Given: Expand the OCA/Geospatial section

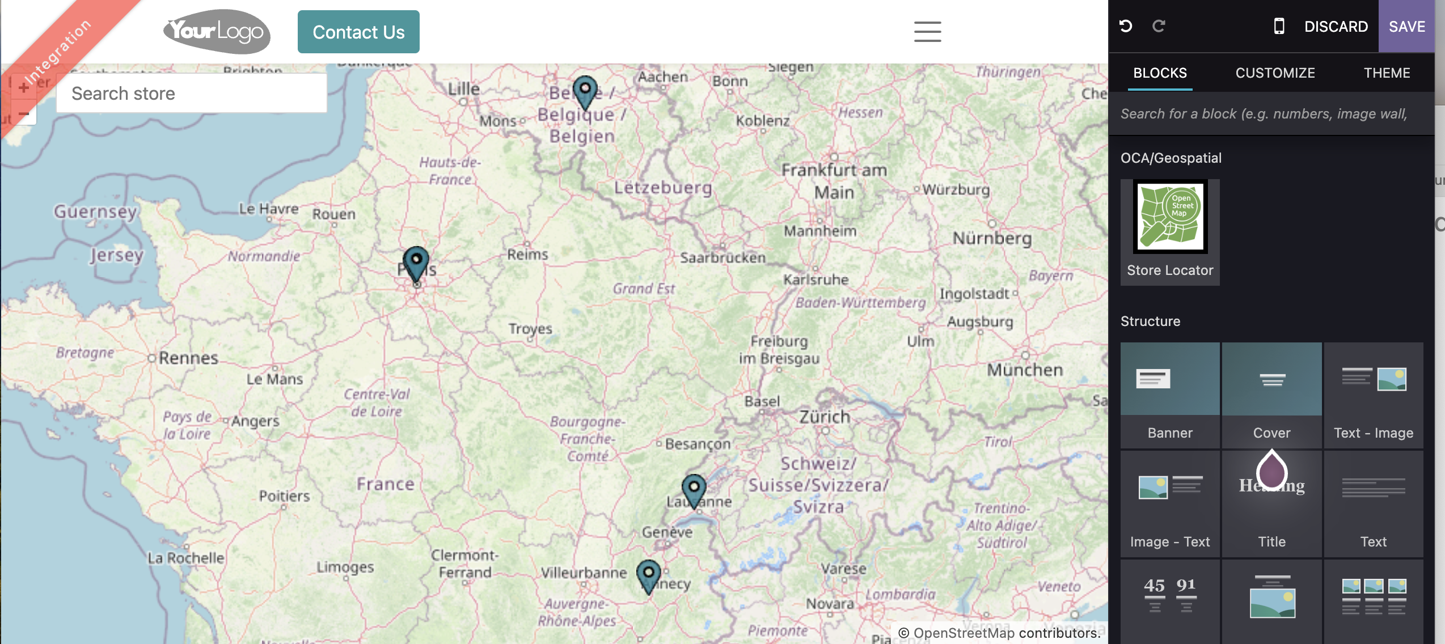Looking at the screenshot, I should pos(1172,158).
